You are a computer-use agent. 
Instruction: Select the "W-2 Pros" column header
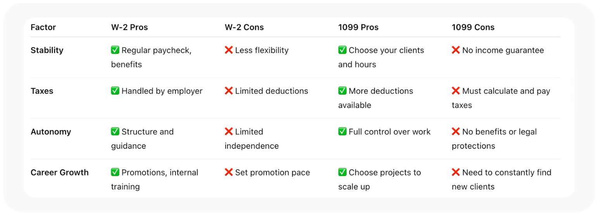(x=129, y=27)
